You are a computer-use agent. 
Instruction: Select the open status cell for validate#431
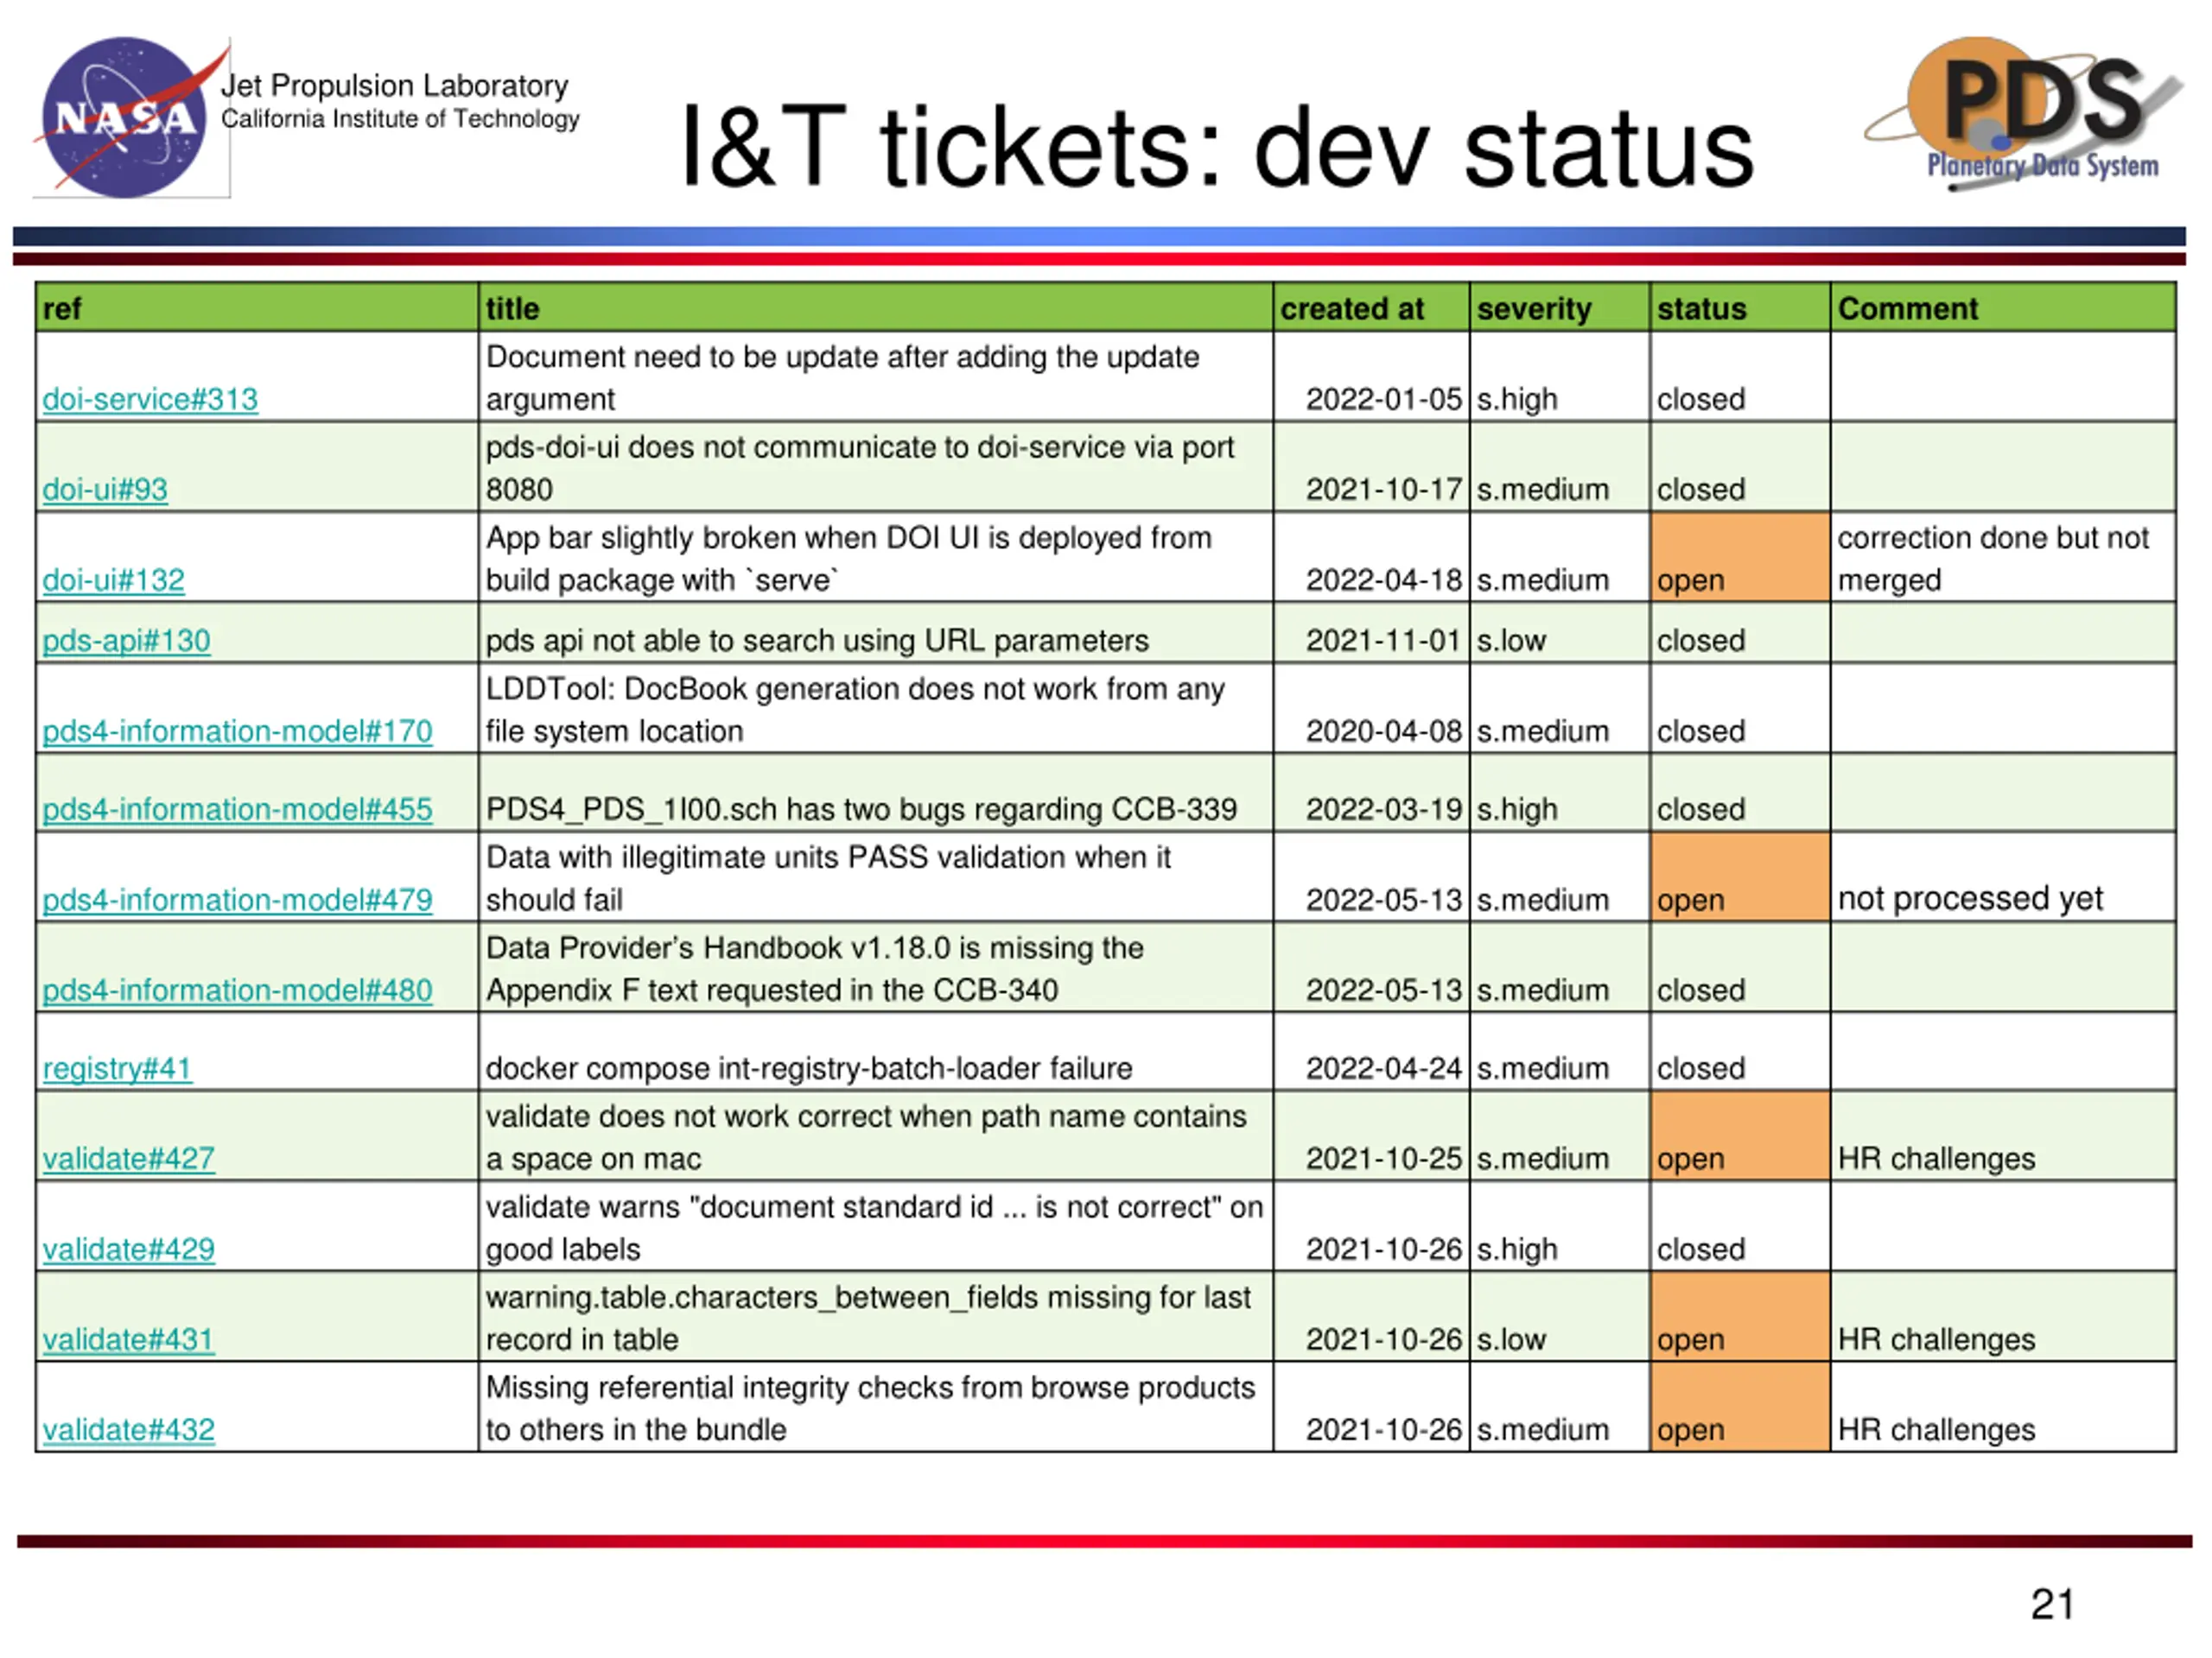click(x=1740, y=1316)
